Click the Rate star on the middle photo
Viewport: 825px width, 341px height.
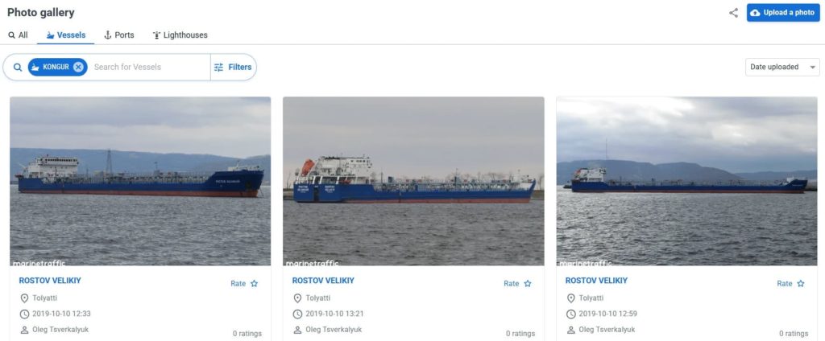[527, 283]
